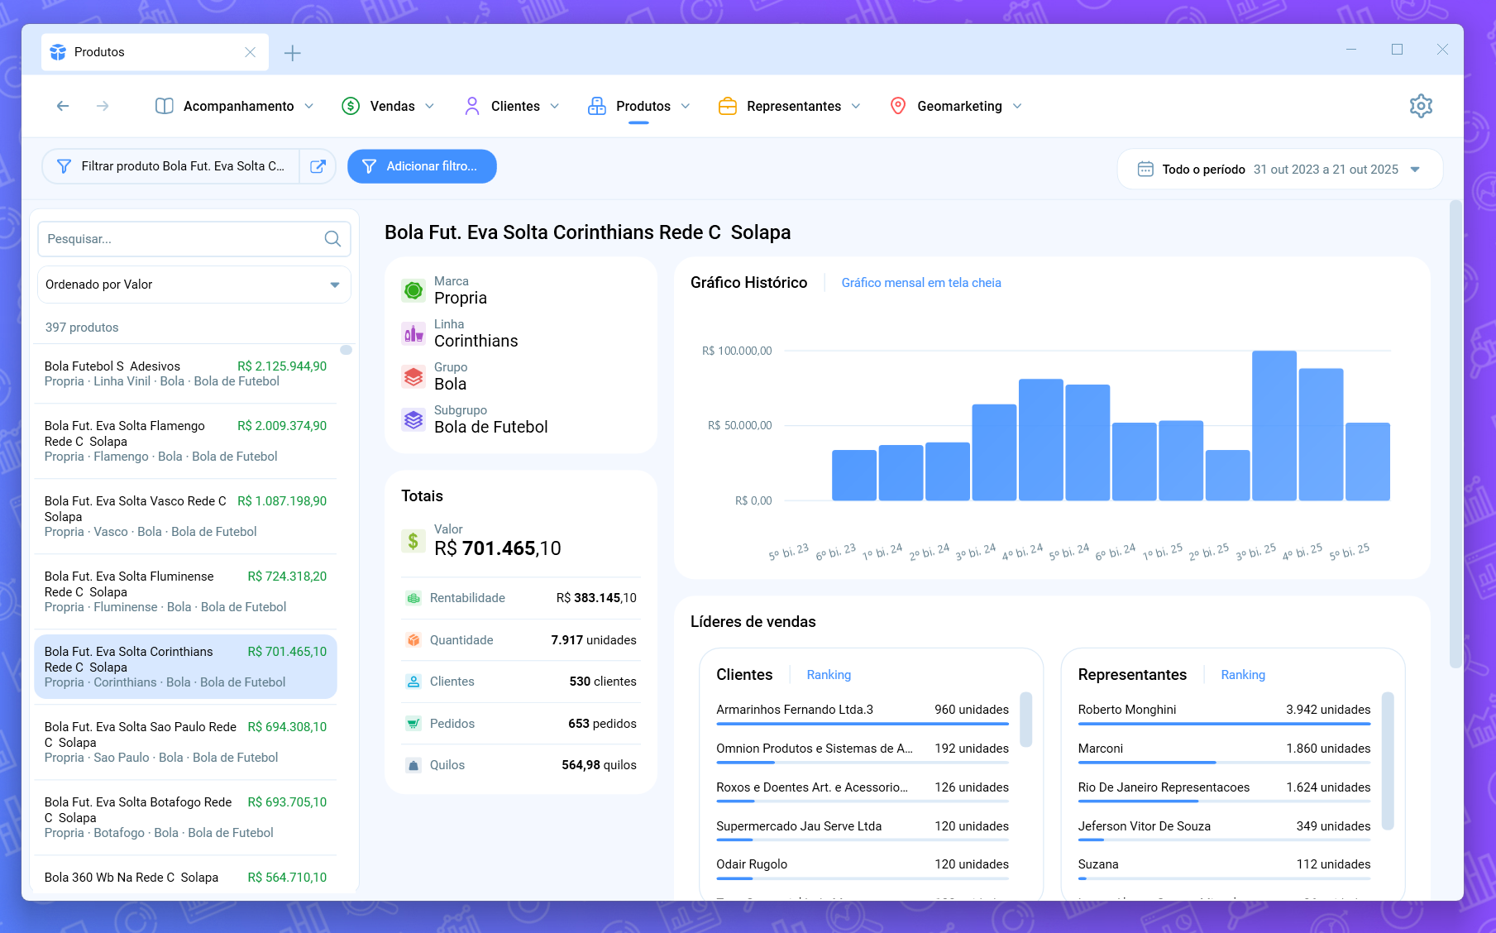Open the Representantes menu

(x=790, y=106)
